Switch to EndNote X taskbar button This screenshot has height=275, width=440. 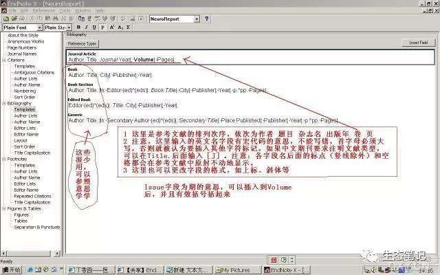[x=287, y=270]
